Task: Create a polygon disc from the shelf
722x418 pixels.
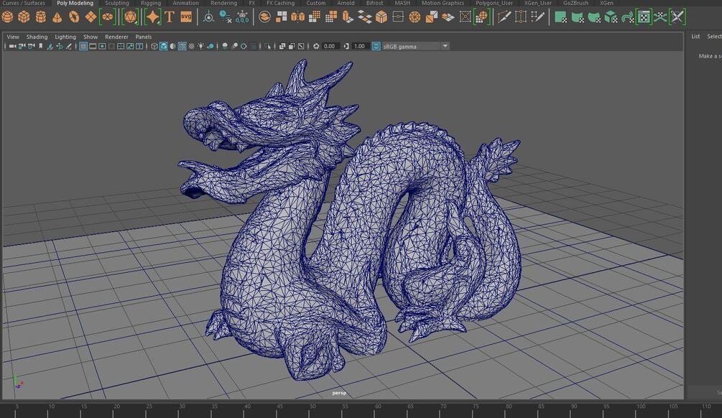Action: click(107, 17)
